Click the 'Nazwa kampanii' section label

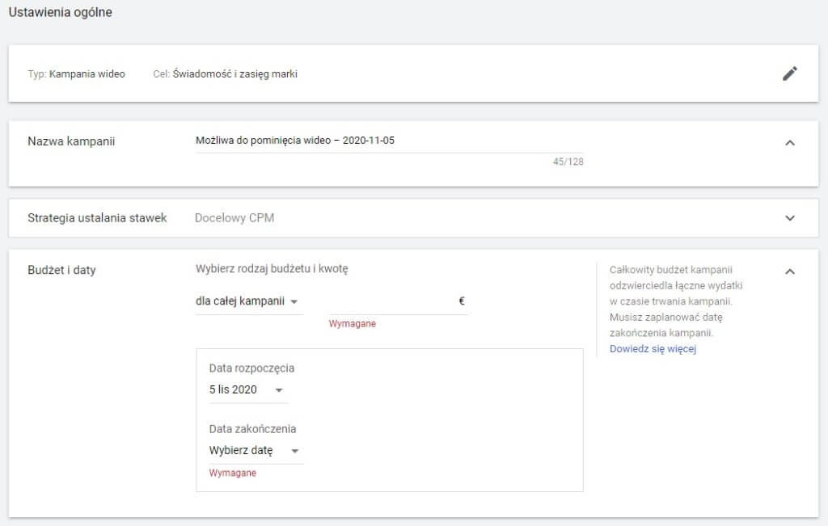(71, 141)
